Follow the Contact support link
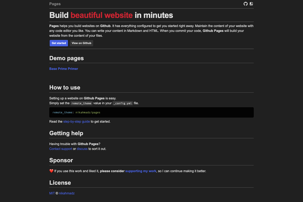 61,149
